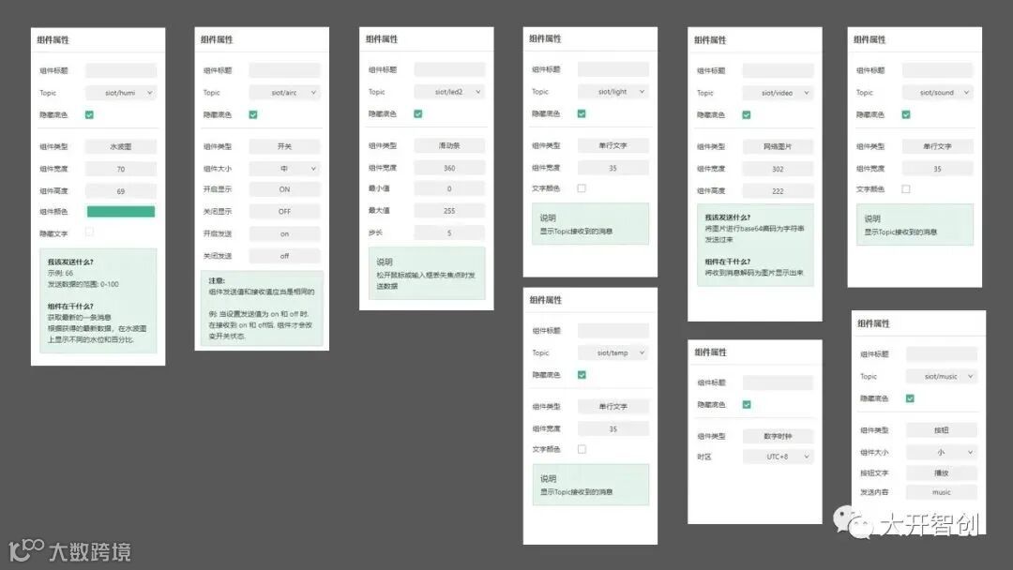1013x570 pixels.
Task: Click the 按钮 component type field
Action: (x=942, y=430)
